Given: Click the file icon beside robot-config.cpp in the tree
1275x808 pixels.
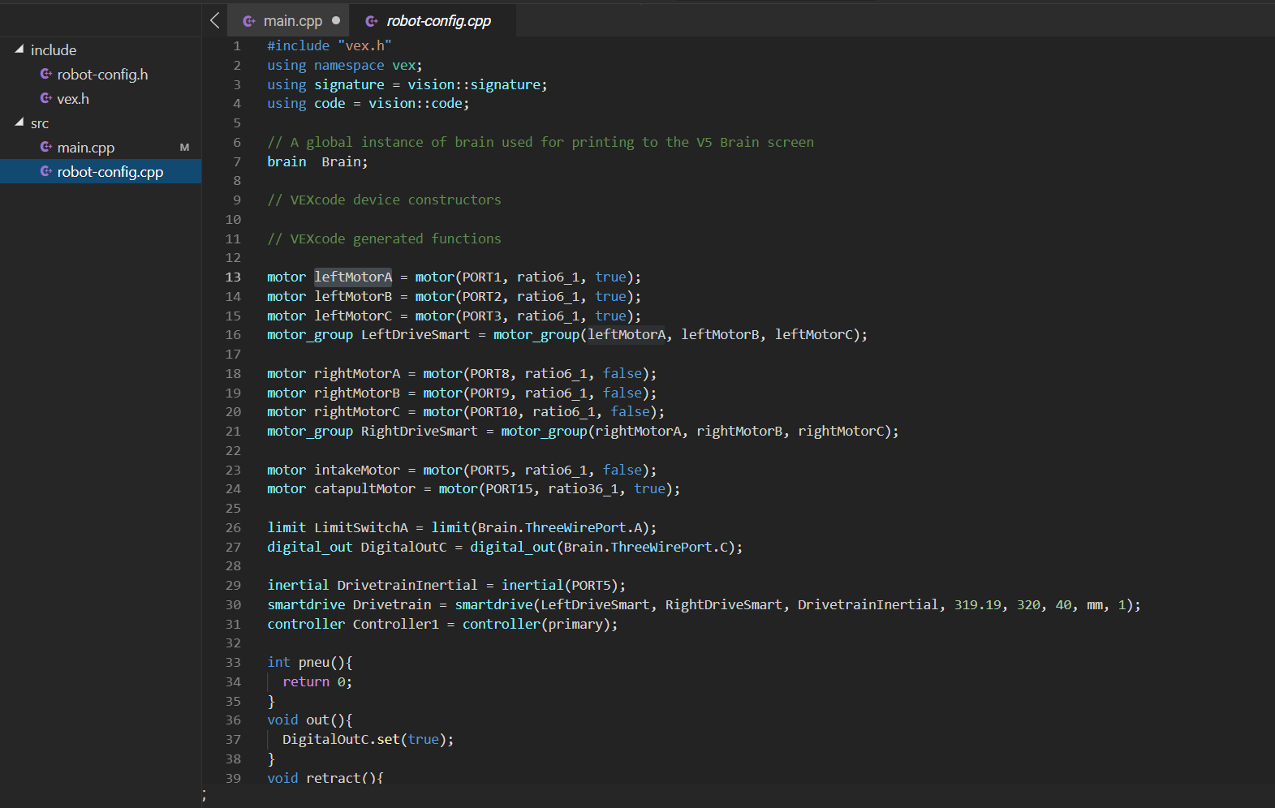Looking at the screenshot, I should point(46,171).
